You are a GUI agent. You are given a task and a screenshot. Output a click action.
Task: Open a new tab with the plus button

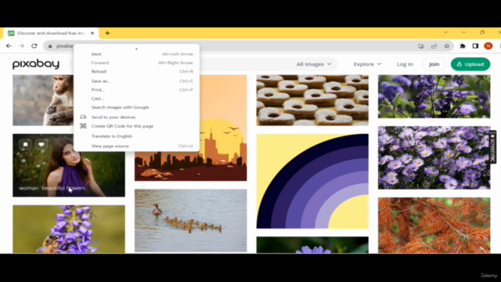pos(107,33)
